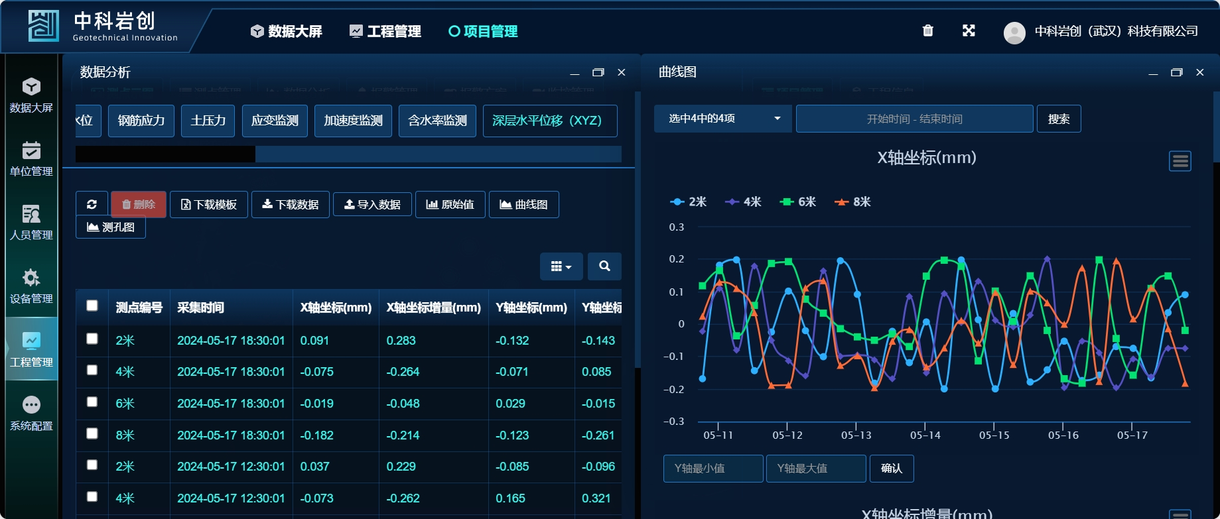The width and height of the screenshot is (1220, 519).
Task: Open X轴坐标 chart hamburger menu
Action: (1180, 161)
